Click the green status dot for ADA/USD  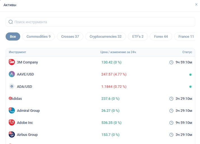(190, 87)
